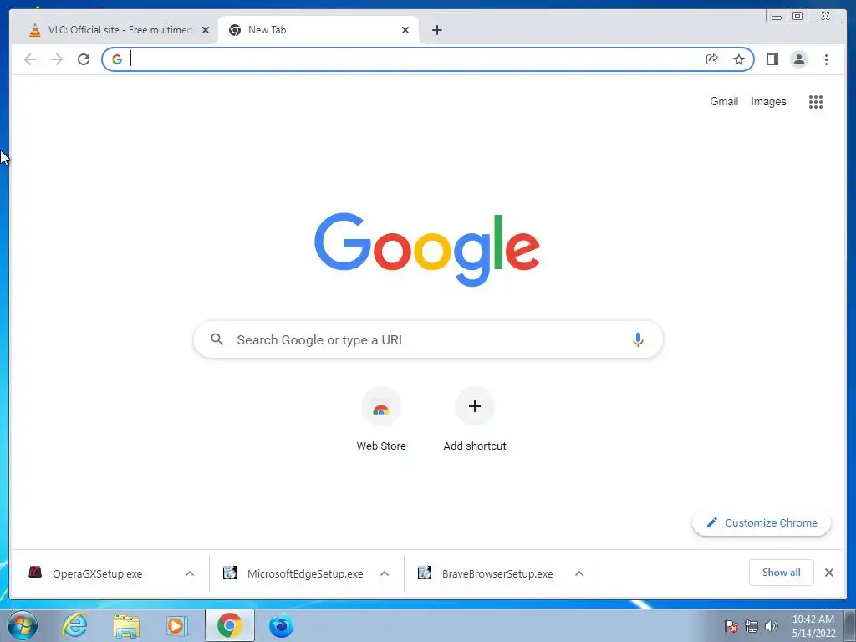Image resolution: width=856 pixels, height=642 pixels.
Task: Open the Images link
Action: [x=768, y=101]
